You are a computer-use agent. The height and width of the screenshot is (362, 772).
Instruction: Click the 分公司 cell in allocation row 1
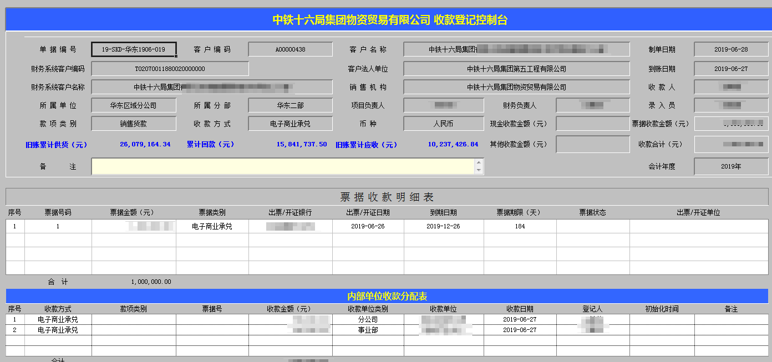pyautogui.click(x=368, y=320)
